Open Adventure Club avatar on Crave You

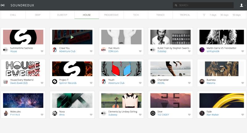(55, 50)
